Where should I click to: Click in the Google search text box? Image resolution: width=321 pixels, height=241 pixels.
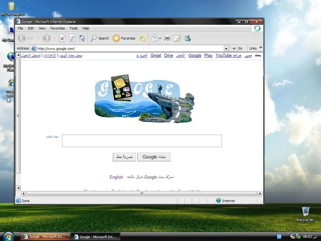(x=142, y=141)
